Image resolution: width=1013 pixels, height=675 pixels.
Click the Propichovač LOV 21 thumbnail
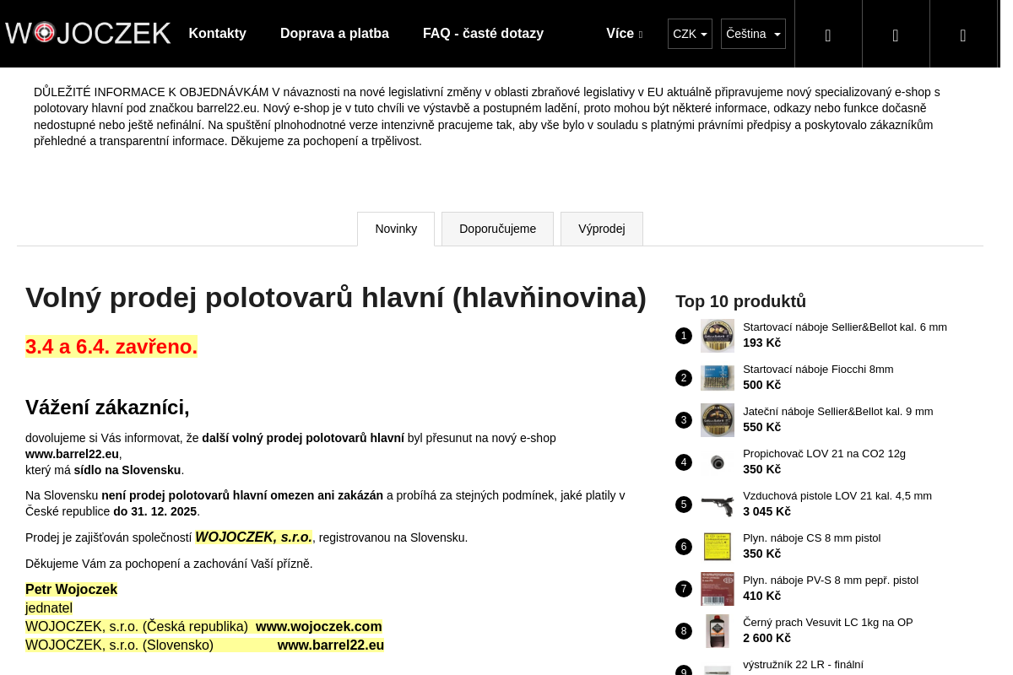717,462
